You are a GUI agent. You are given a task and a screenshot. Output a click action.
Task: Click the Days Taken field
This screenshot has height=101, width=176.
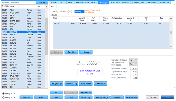134,75
